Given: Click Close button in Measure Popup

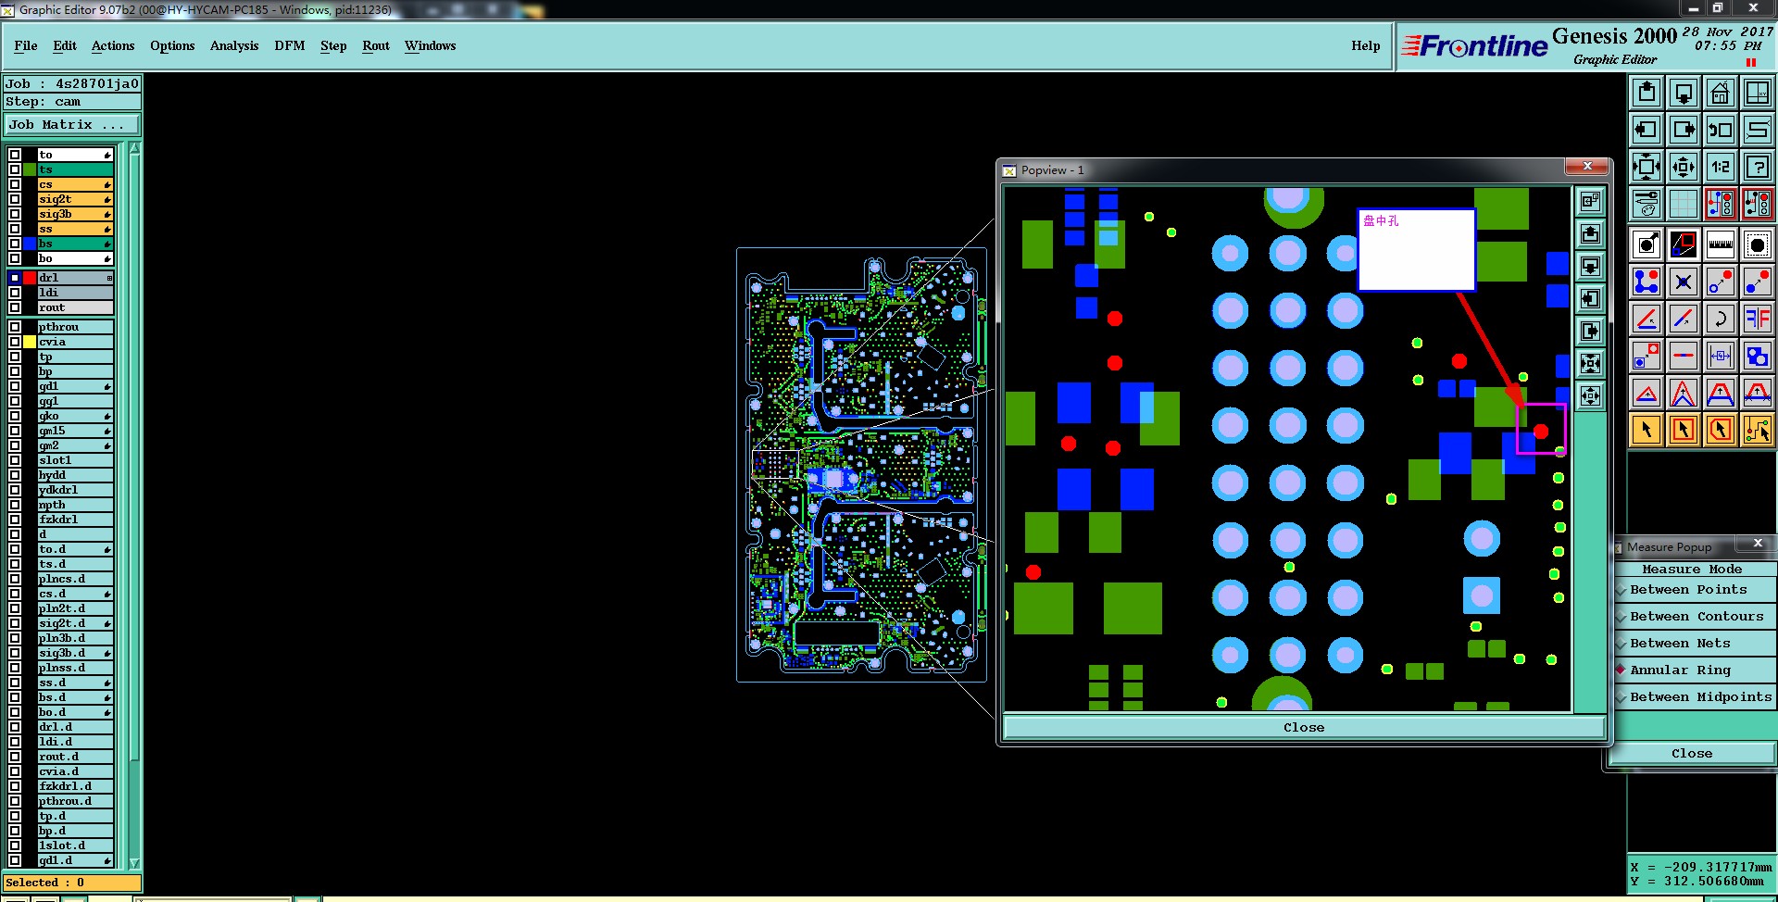Looking at the screenshot, I should pyautogui.click(x=1692, y=754).
